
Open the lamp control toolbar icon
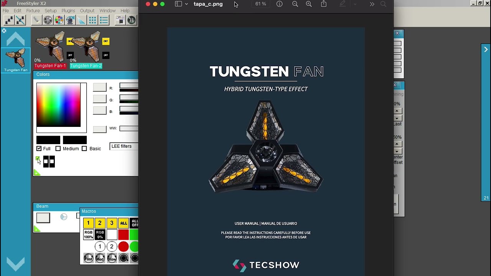(36, 20)
